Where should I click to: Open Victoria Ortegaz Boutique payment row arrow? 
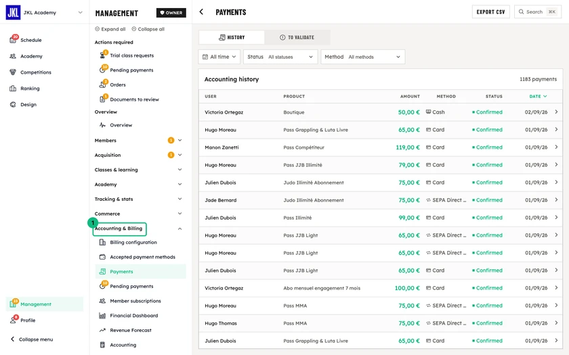pyautogui.click(x=556, y=112)
